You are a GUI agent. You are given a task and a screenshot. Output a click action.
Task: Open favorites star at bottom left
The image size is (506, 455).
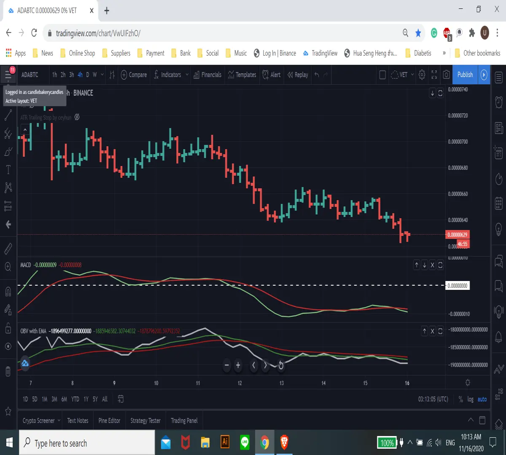tap(8, 411)
